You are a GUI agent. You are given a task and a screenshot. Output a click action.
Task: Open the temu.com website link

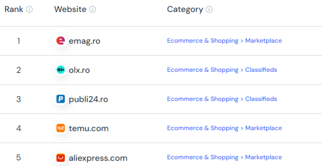coord(89,129)
